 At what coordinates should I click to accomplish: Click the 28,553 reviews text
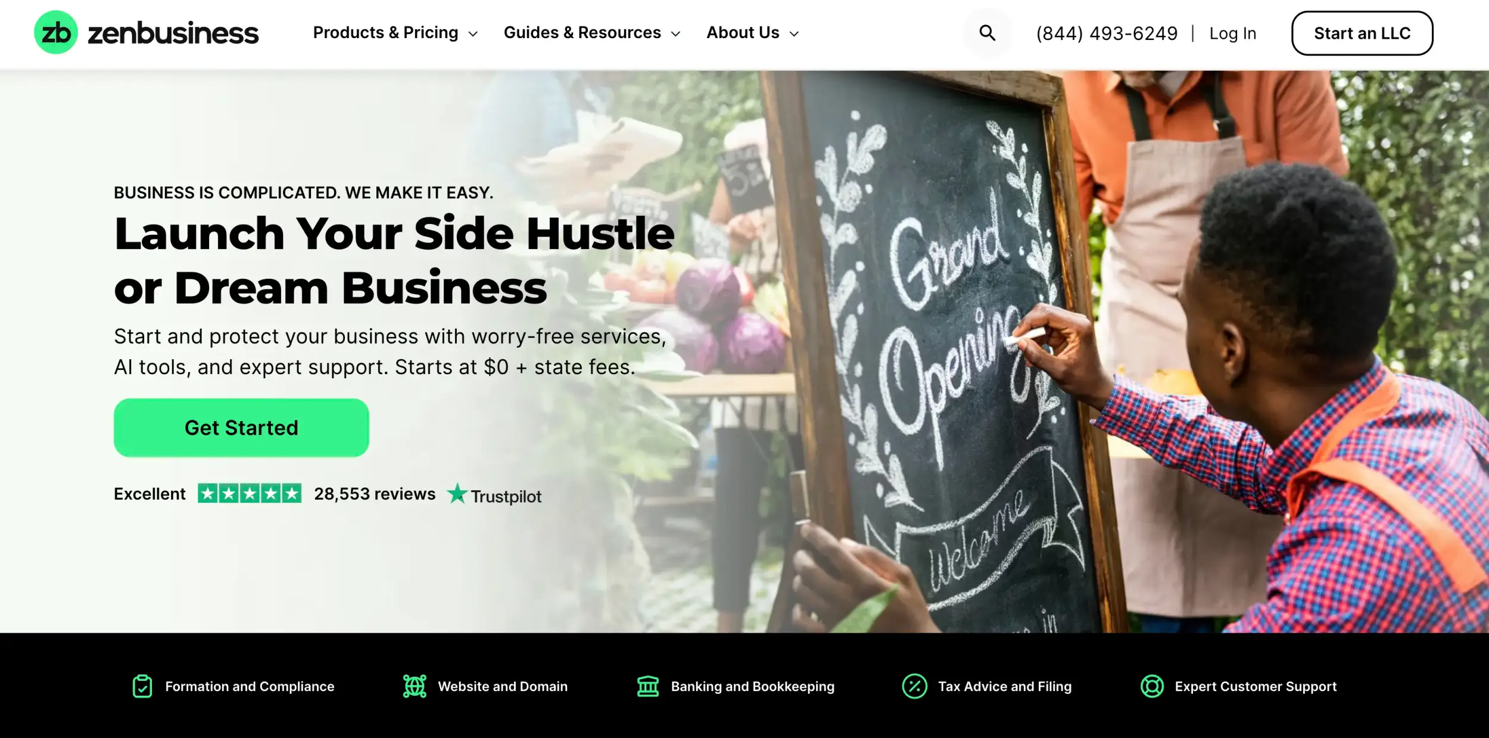tap(375, 494)
